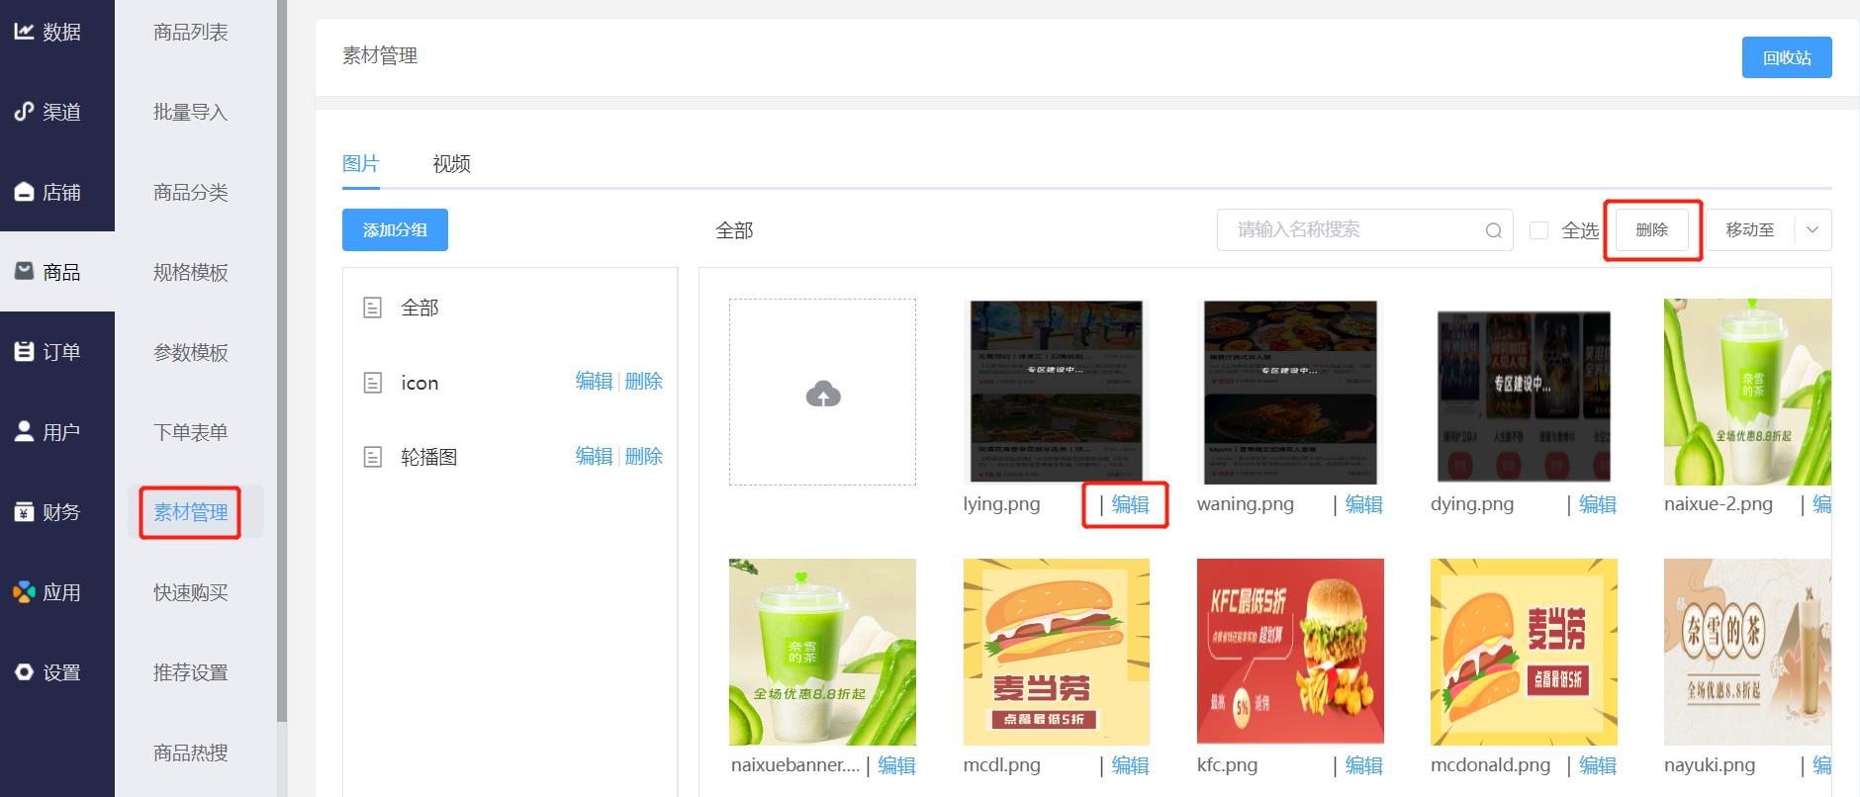Select the naixuebanner thumbnail

(822, 652)
